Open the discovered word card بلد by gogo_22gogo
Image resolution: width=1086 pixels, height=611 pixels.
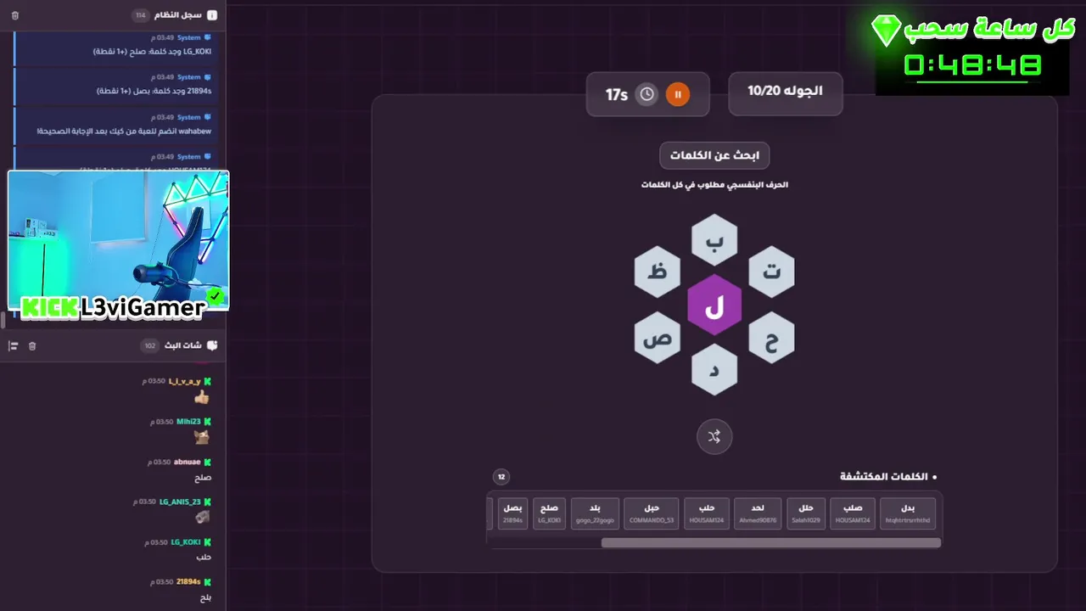[595, 513]
